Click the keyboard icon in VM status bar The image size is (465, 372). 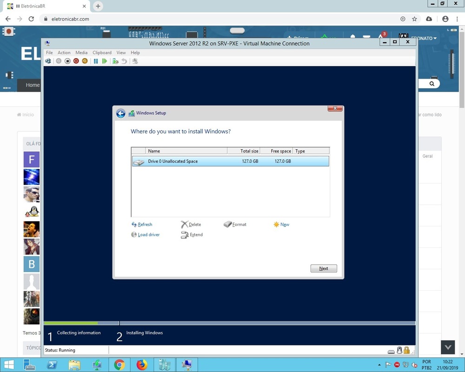[x=391, y=352]
